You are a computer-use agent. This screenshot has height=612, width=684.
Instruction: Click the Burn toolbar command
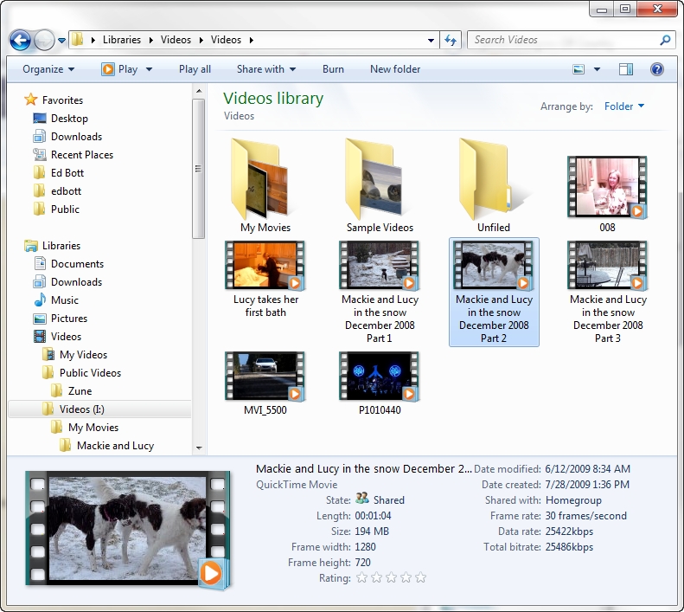(333, 69)
